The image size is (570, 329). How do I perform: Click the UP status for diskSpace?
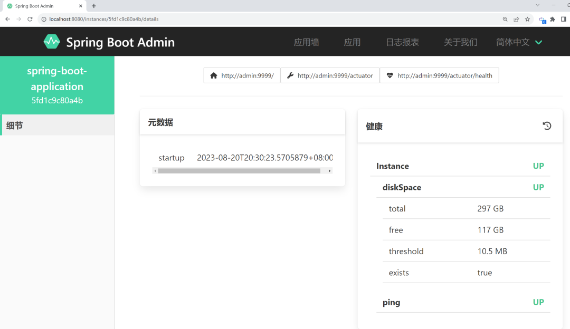click(x=538, y=187)
